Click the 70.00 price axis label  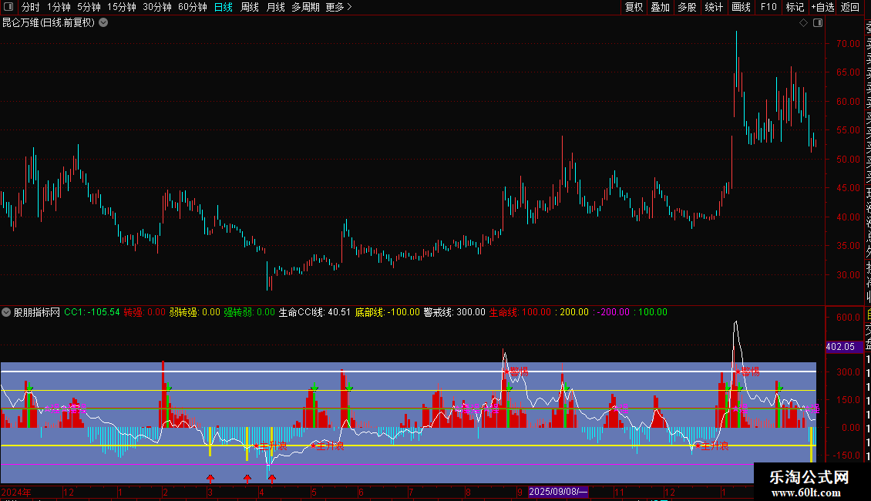coord(848,44)
